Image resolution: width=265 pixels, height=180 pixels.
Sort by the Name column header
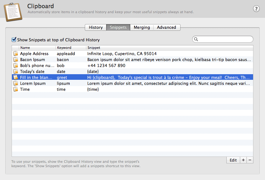[37, 48]
